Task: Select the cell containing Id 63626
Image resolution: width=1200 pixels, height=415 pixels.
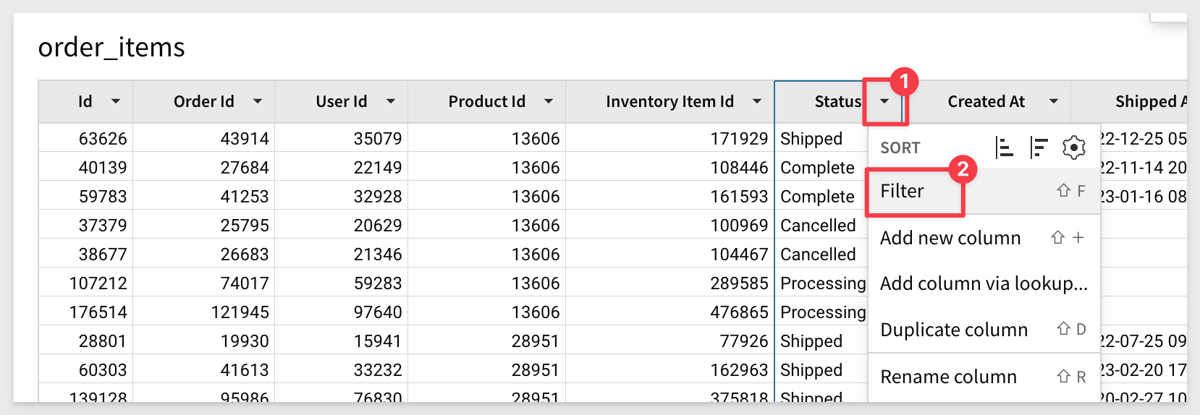Action: pos(85,138)
